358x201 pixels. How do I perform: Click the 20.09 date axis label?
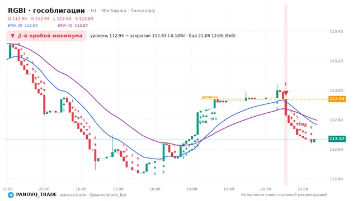click(x=266, y=189)
